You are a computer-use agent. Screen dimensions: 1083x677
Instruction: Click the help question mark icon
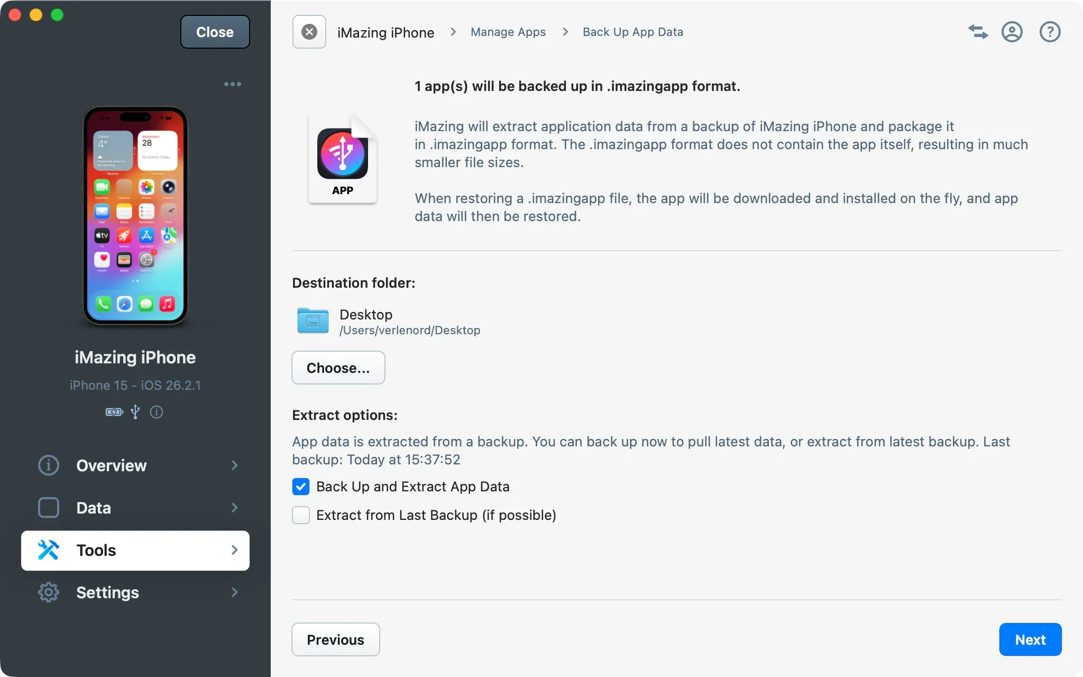coord(1049,32)
